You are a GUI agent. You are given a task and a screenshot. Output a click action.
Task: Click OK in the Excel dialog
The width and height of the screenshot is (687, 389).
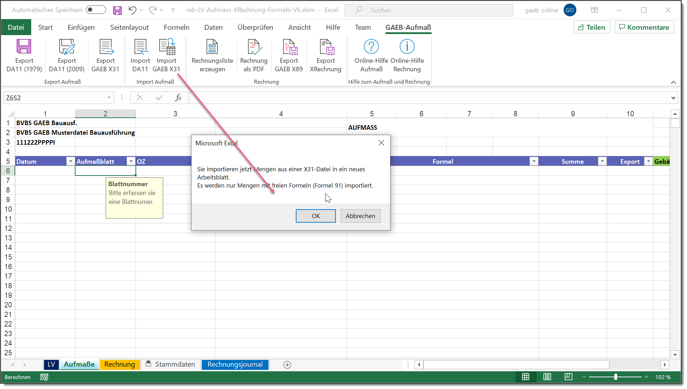pyautogui.click(x=316, y=216)
